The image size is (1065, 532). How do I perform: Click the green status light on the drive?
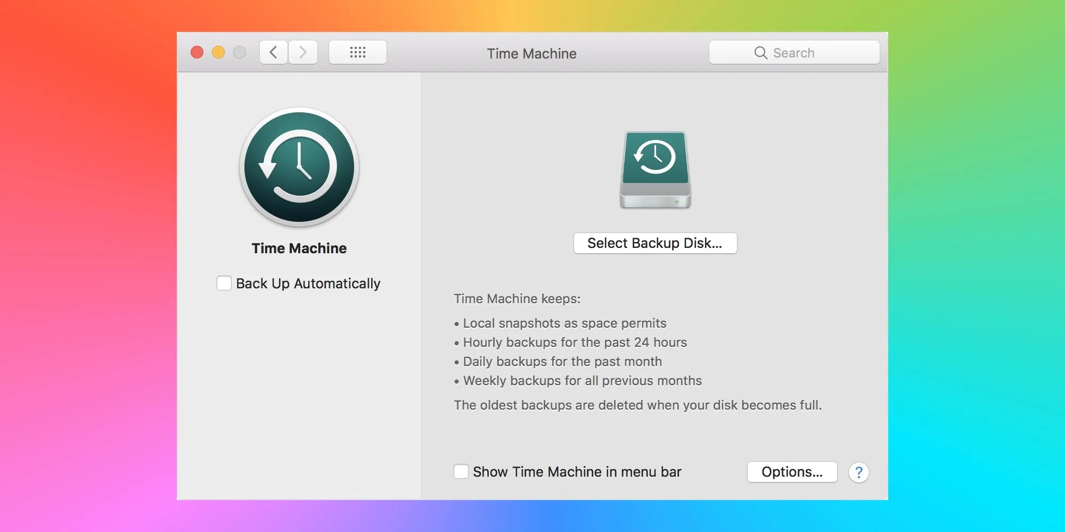click(677, 201)
